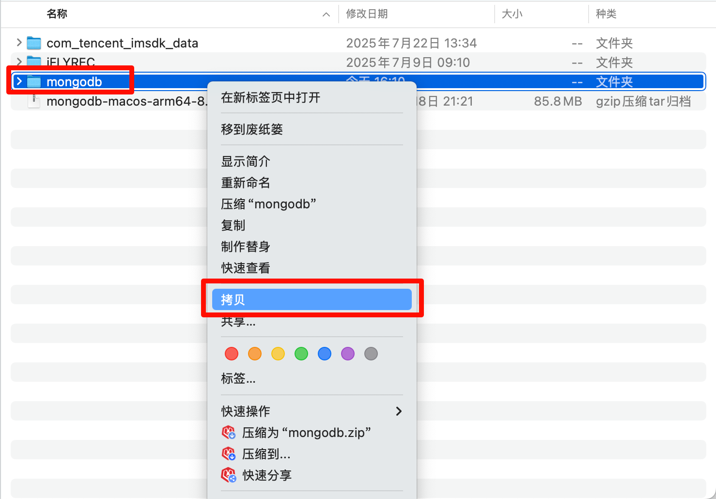Click the 85.8 MB size value
Viewport: 716px width, 499px height.
click(558, 101)
